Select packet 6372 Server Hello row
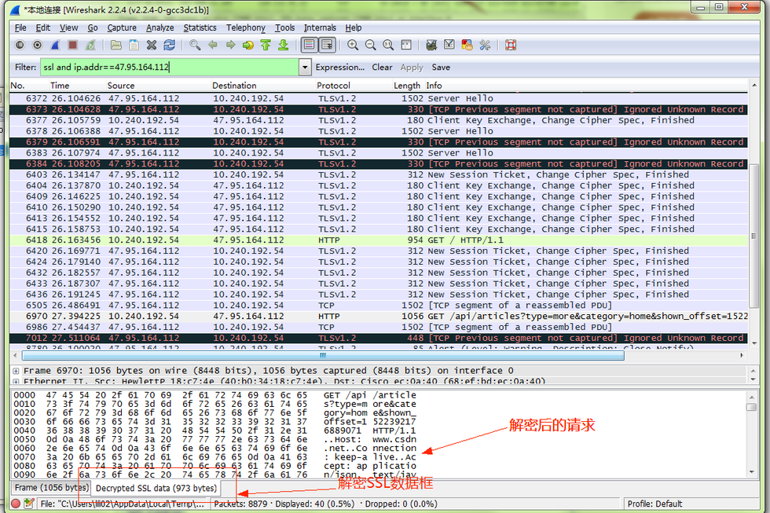 coord(379,98)
